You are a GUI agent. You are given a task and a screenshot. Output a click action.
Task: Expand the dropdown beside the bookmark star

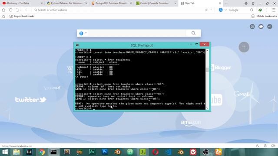[211, 10]
